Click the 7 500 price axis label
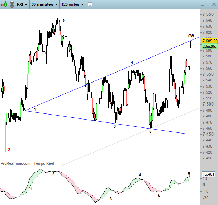Screen dimensions: 218x205 click(208, 104)
